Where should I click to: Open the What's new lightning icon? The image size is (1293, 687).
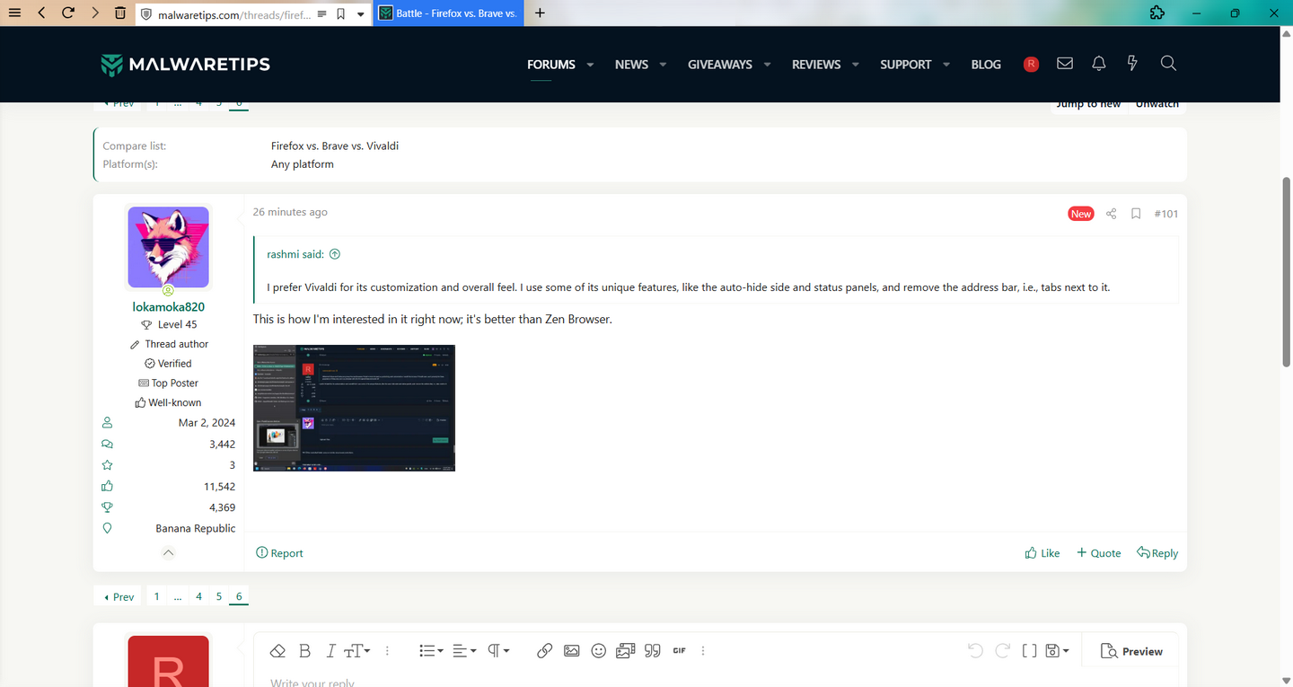pyautogui.click(x=1132, y=64)
